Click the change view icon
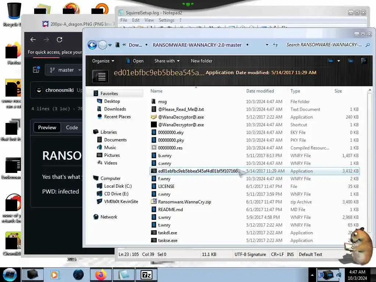Viewport: 376px width, 282px height. [x=331, y=61]
